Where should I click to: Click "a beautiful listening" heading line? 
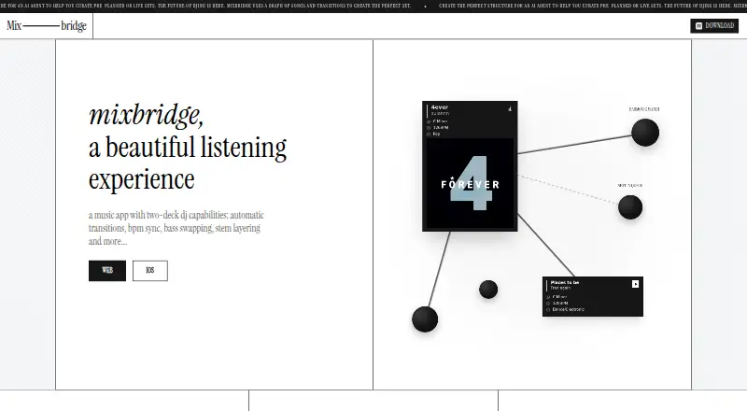click(188, 148)
